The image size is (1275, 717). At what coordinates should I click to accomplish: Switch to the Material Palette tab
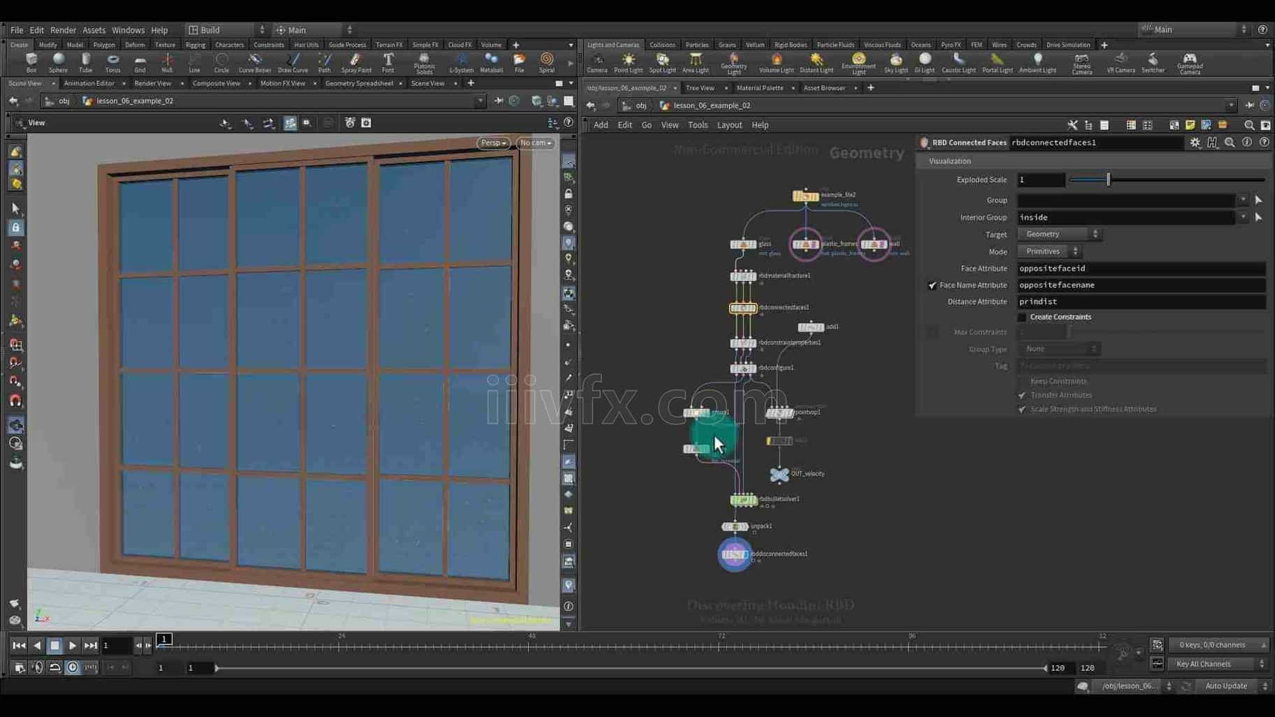click(x=760, y=88)
